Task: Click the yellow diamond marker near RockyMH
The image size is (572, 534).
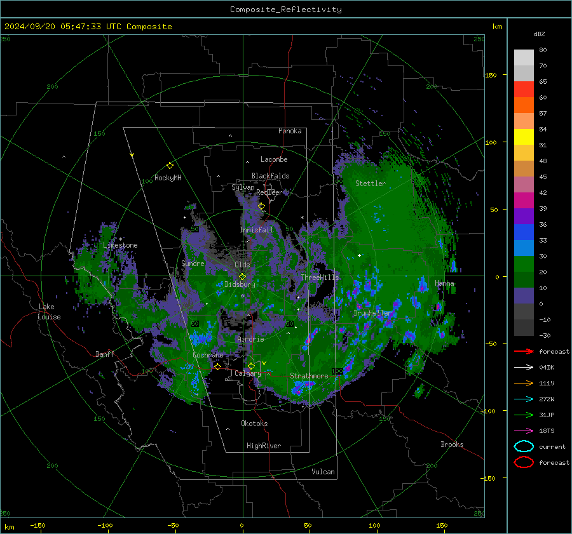Action: click(170, 166)
